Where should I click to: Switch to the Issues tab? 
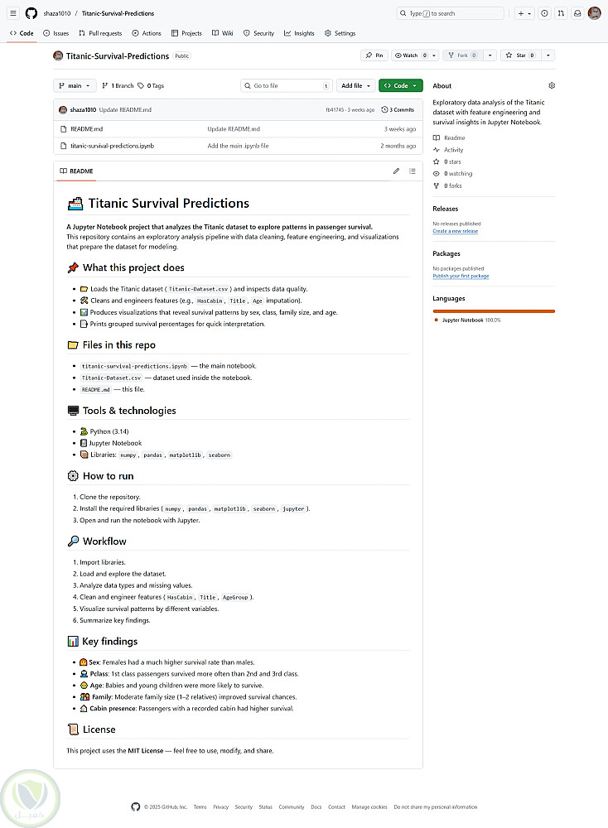56,33
